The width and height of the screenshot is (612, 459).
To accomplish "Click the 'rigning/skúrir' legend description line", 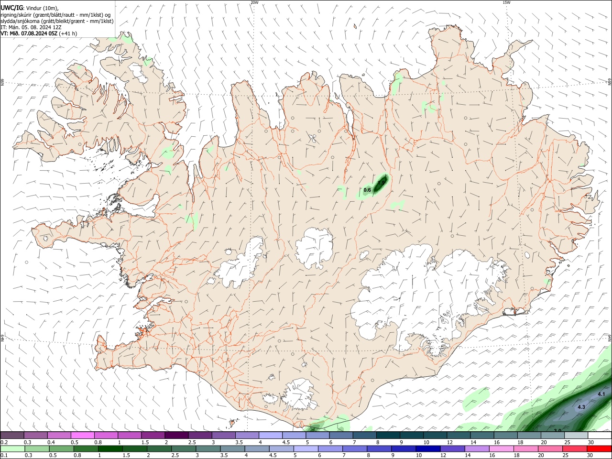I will pos(55,14).
